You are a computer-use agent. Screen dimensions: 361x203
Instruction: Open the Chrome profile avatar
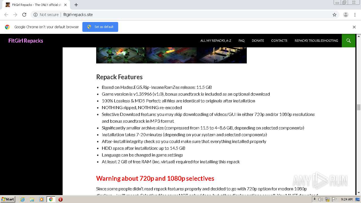346,15
